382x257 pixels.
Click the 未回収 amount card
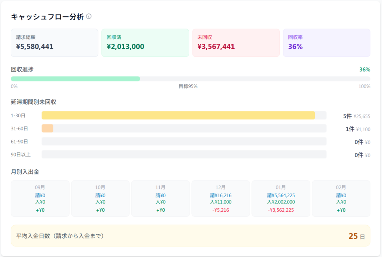pos(236,43)
